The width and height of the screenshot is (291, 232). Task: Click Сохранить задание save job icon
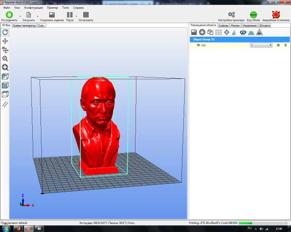click(x=51, y=15)
